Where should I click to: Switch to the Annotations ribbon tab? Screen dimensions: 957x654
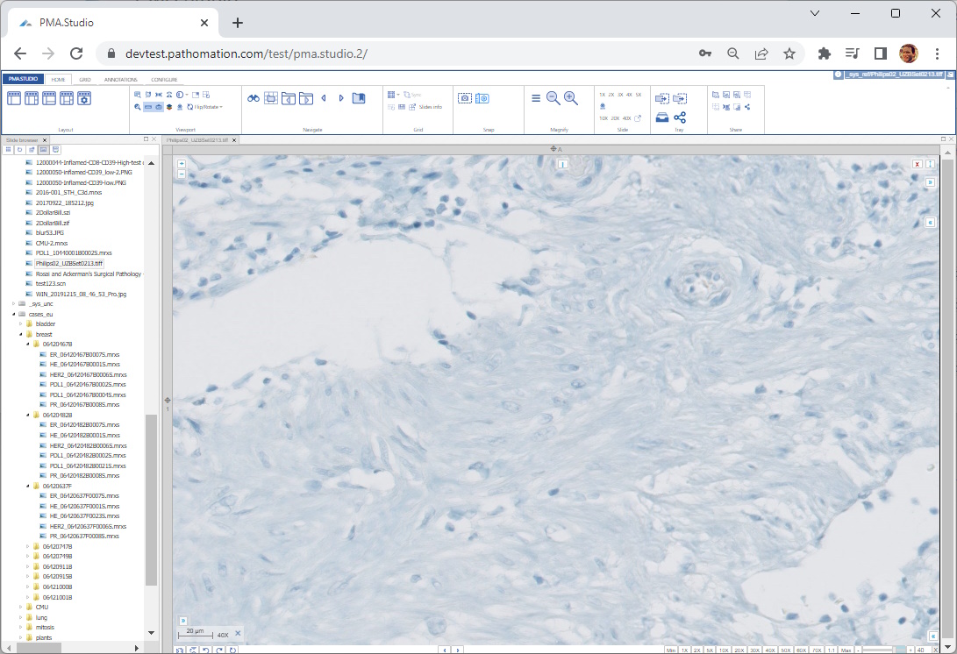[120, 80]
